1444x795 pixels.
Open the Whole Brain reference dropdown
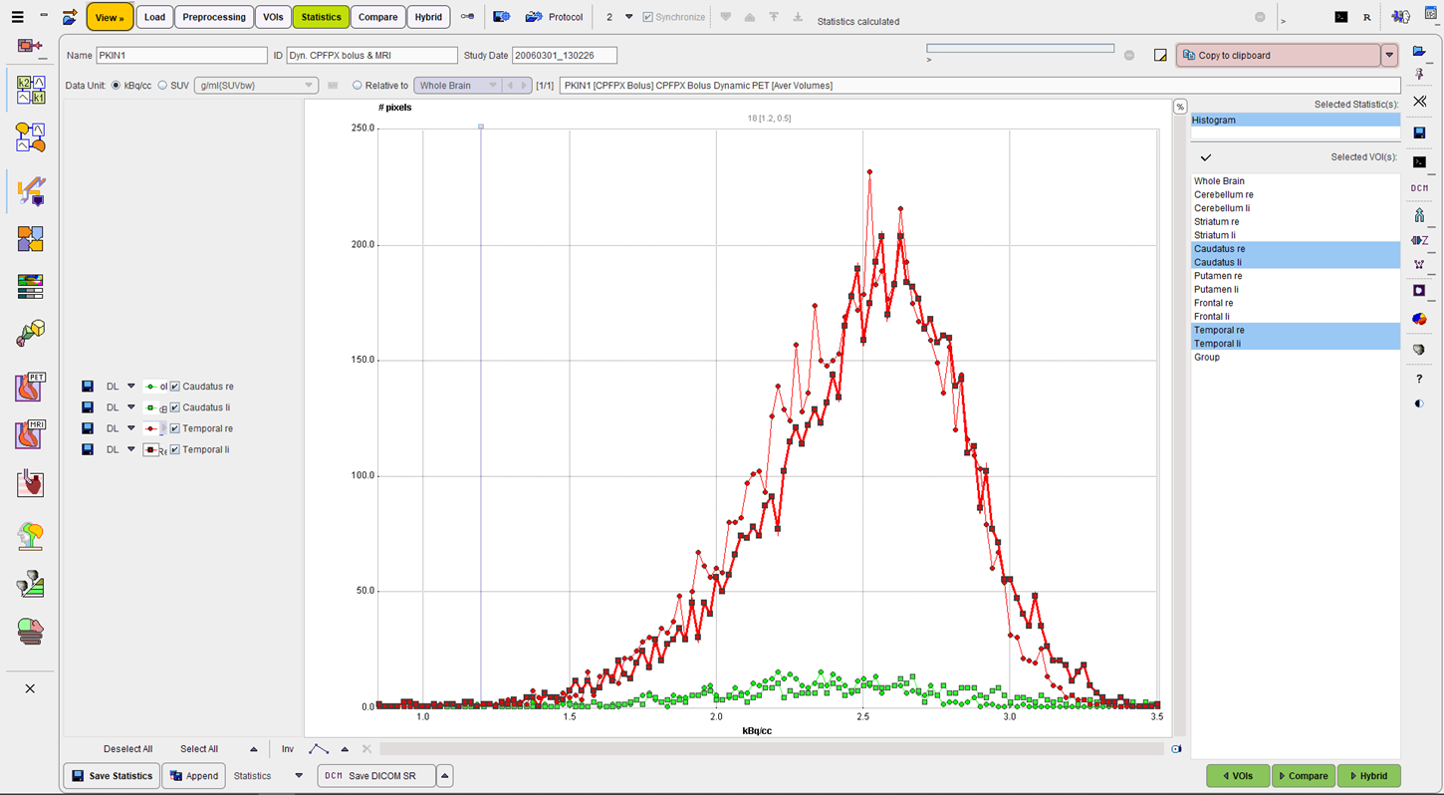tap(457, 86)
